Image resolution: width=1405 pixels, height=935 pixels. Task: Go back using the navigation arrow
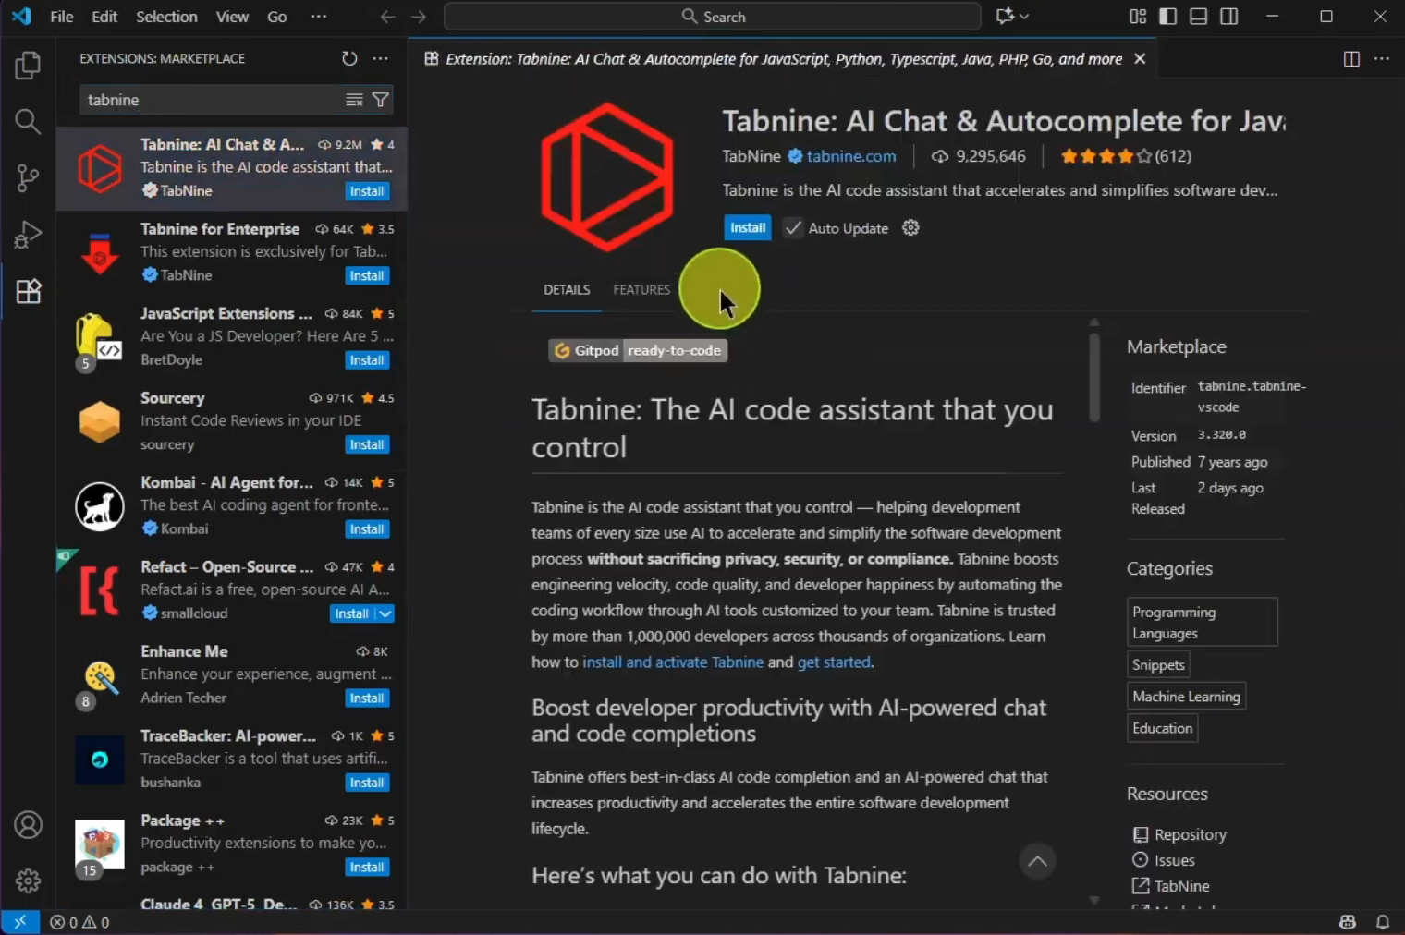(x=387, y=17)
